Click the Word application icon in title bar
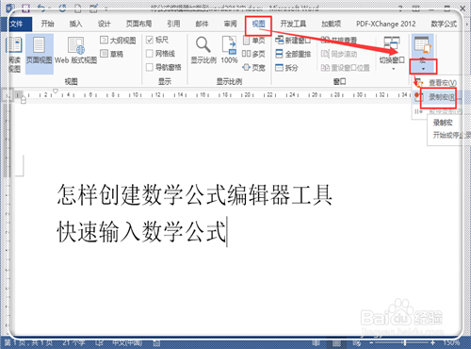 [x=9, y=8]
